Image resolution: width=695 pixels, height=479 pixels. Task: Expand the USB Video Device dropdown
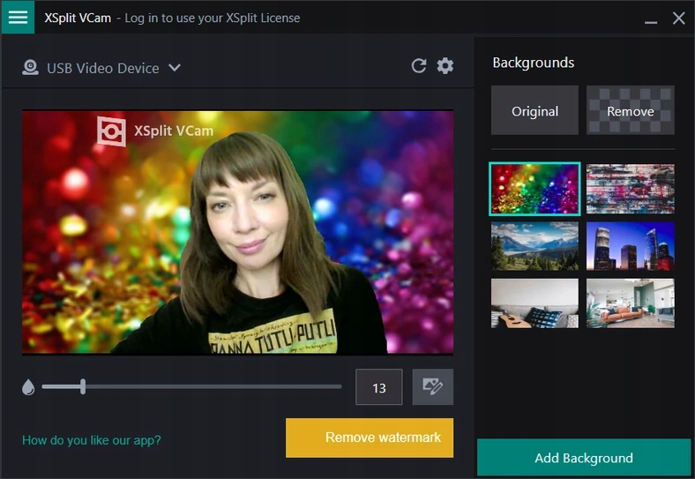pyautogui.click(x=175, y=67)
